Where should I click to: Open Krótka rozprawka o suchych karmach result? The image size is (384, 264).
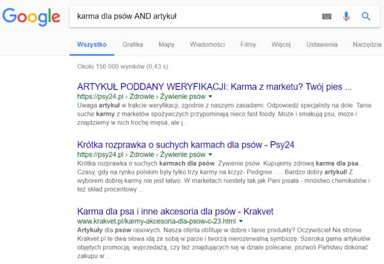pos(185,145)
